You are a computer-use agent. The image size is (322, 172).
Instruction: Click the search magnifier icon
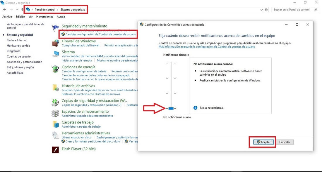[x=316, y=10]
